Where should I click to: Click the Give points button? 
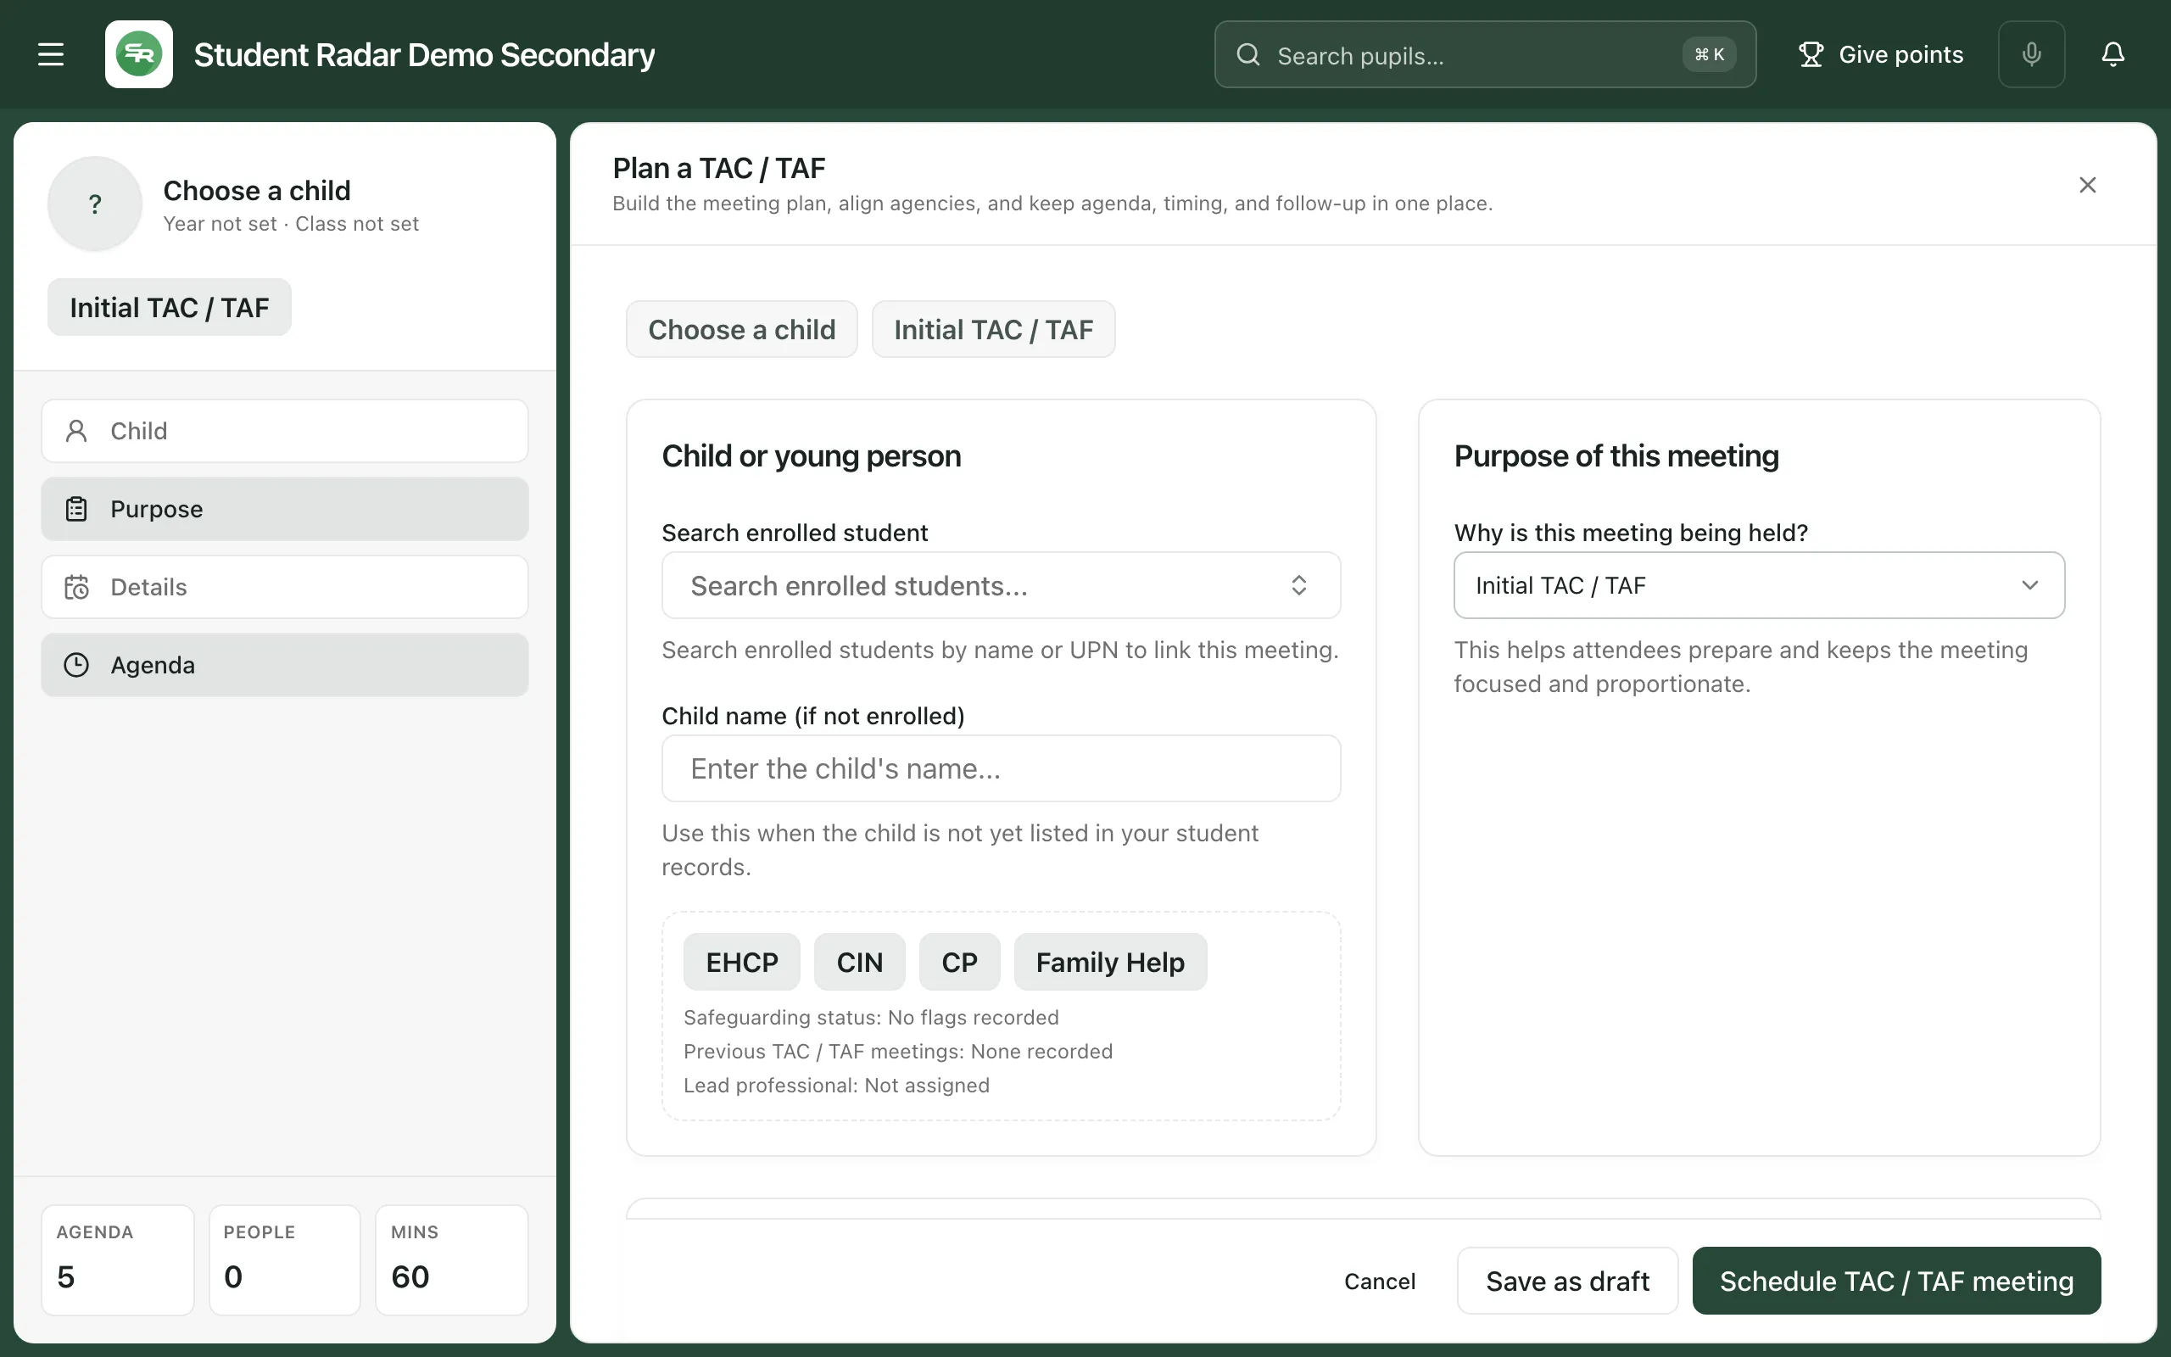[x=1880, y=55]
